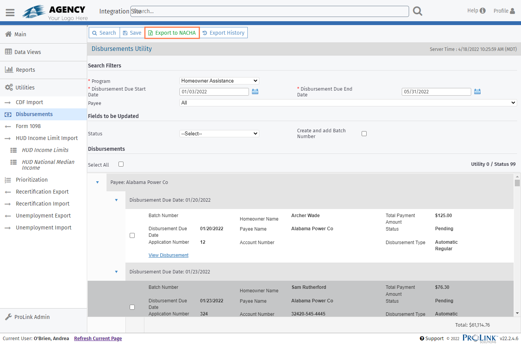Image resolution: width=521 pixels, height=344 pixels.
Task: Open the Profile user icon
Action: (x=512, y=11)
